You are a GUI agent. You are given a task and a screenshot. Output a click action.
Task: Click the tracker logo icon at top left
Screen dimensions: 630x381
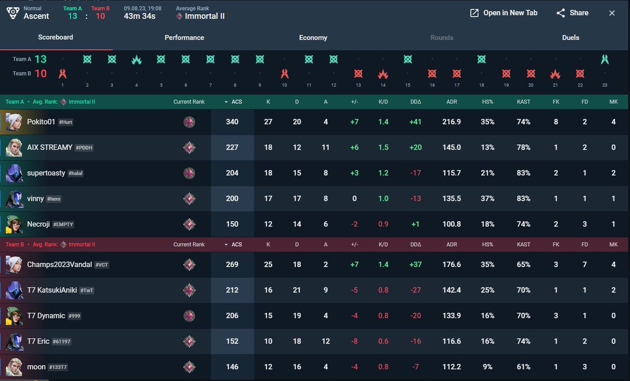tap(13, 13)
